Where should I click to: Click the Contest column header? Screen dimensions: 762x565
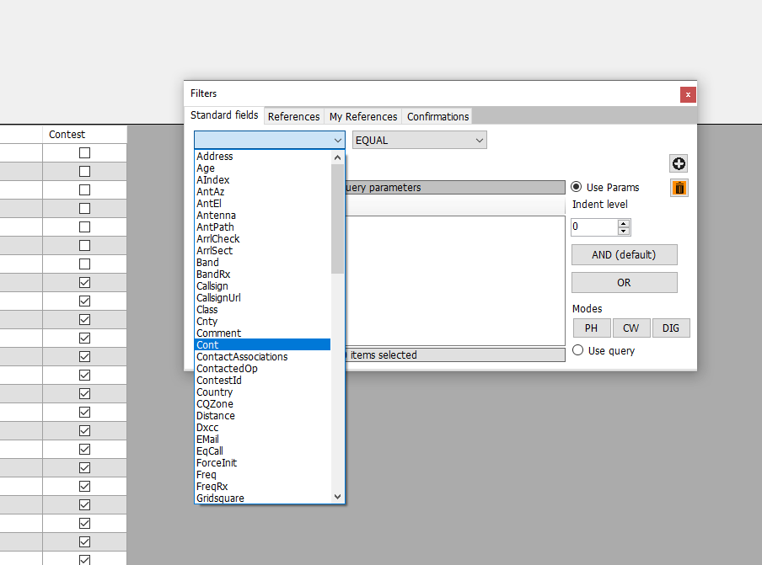pos(84,135)
